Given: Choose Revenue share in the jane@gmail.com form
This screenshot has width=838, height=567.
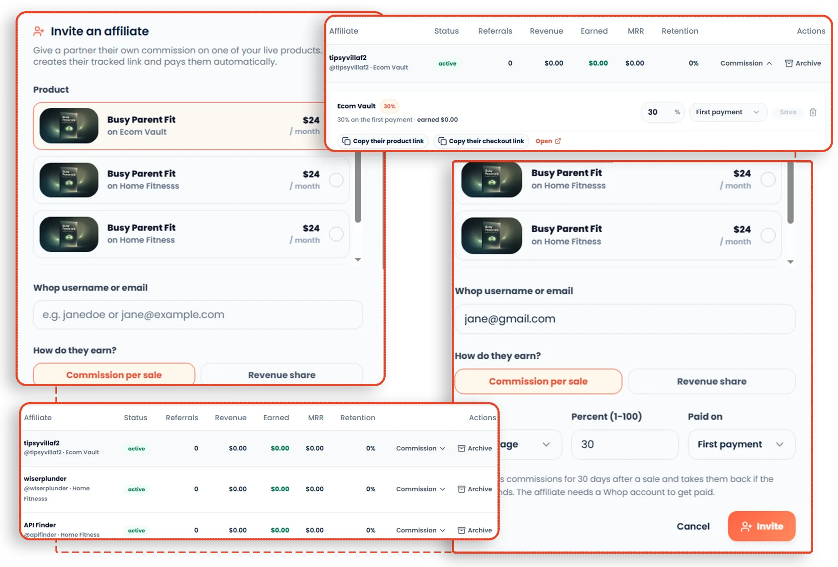Looking at the screenshot, I should [x=712, y=381].
